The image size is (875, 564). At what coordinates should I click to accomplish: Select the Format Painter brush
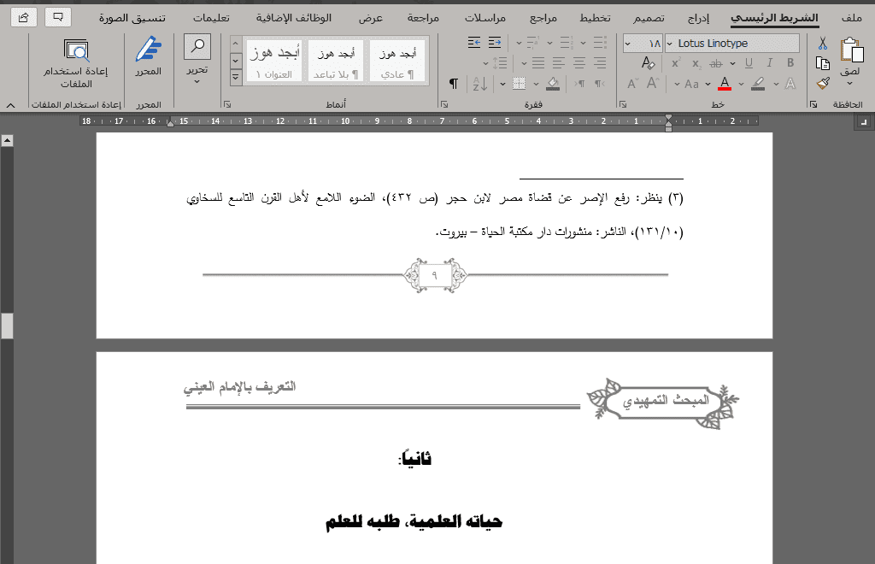823,83
